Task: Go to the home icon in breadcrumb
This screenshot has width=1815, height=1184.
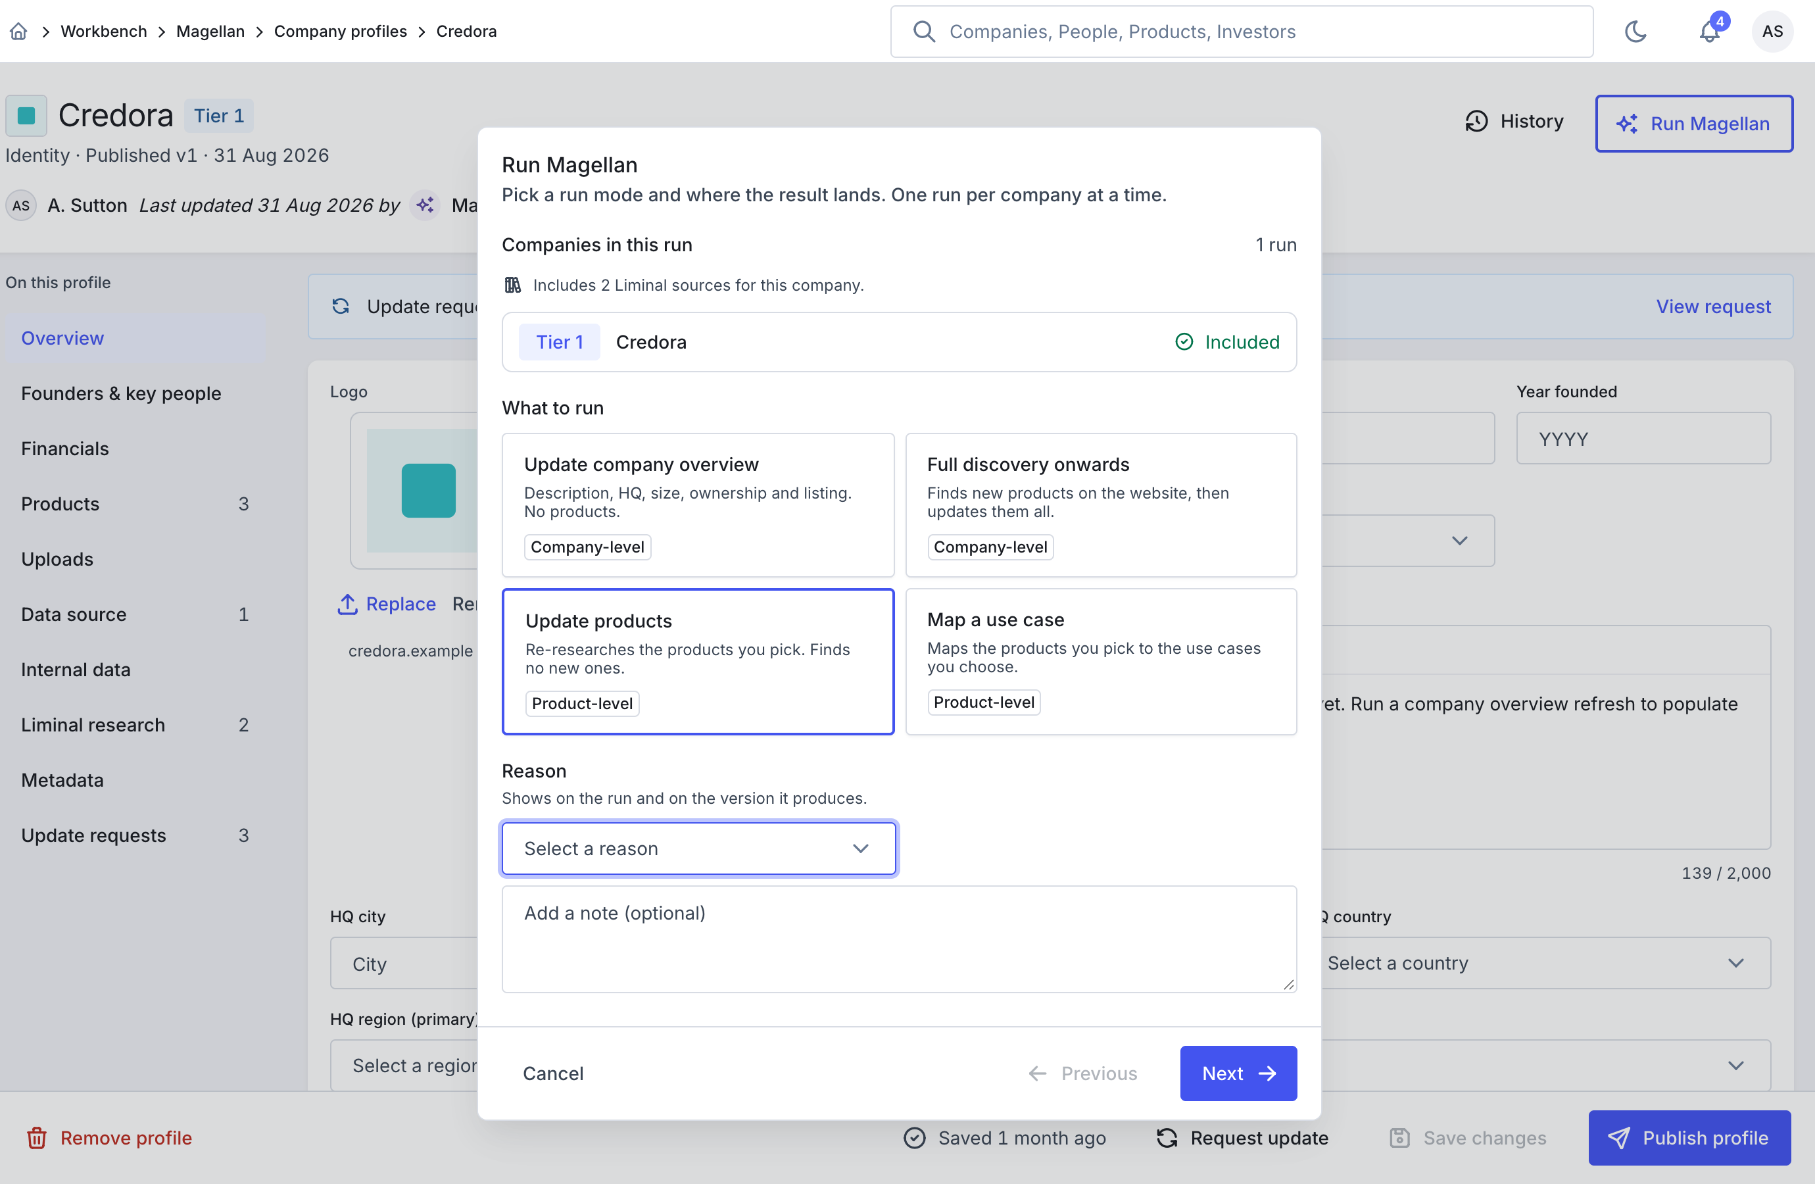Action: coord(19,32)
